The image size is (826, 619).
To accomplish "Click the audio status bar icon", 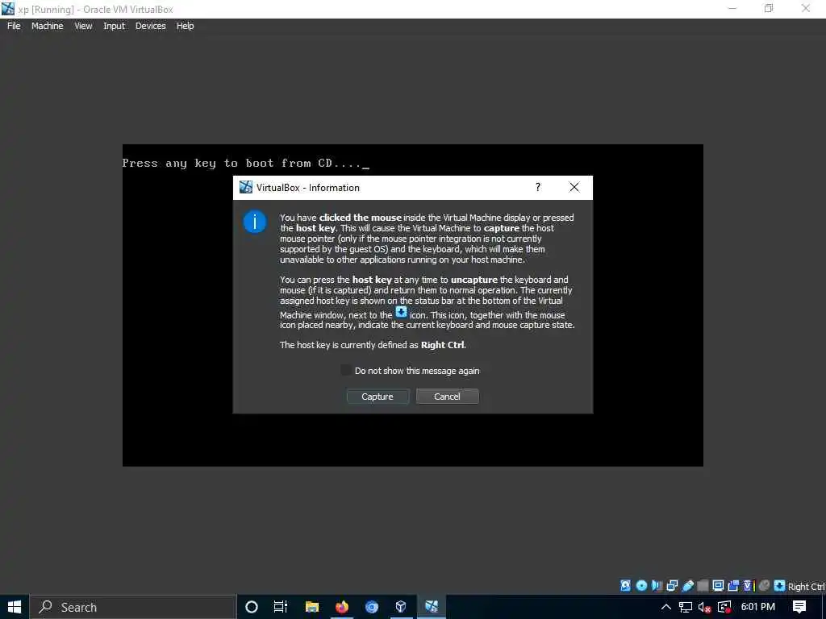I will coord(657,586).
